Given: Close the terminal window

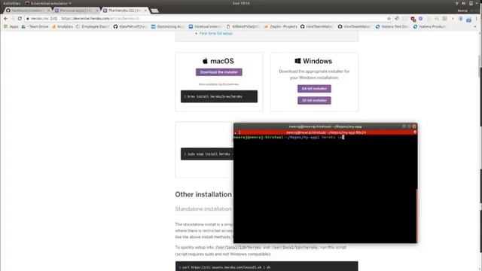Looking at the screenshot, I should [413, 126].
